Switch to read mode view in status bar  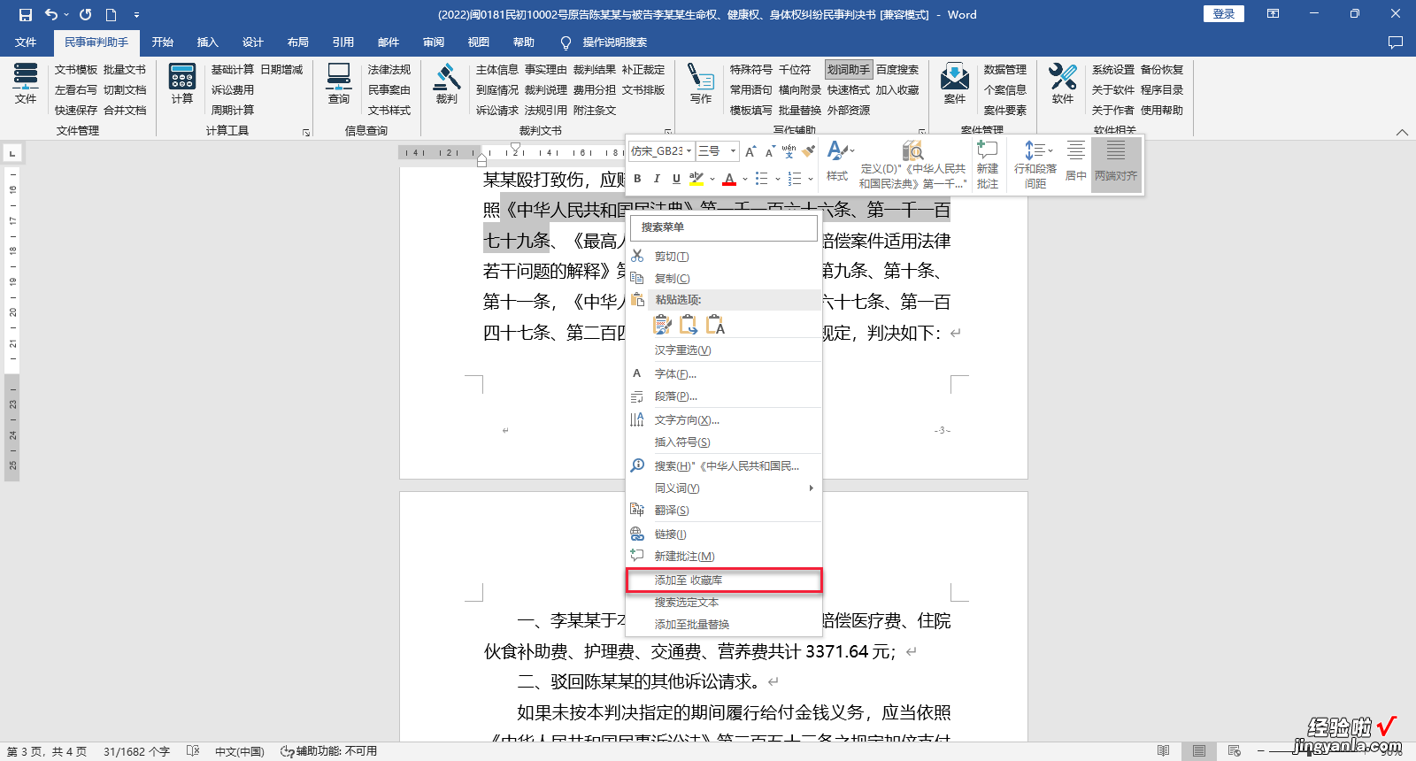coord(1164,751)
